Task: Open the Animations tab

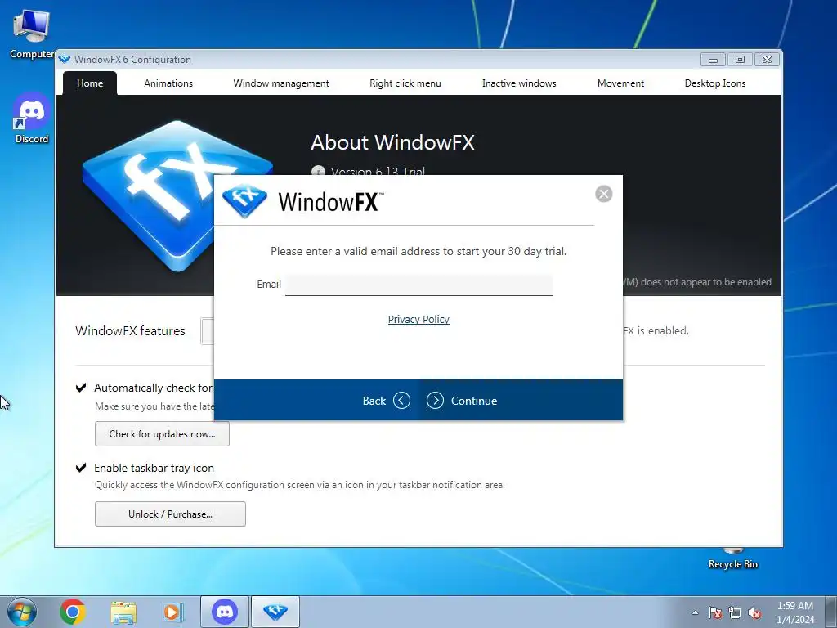Action: (x=168, y=83)
